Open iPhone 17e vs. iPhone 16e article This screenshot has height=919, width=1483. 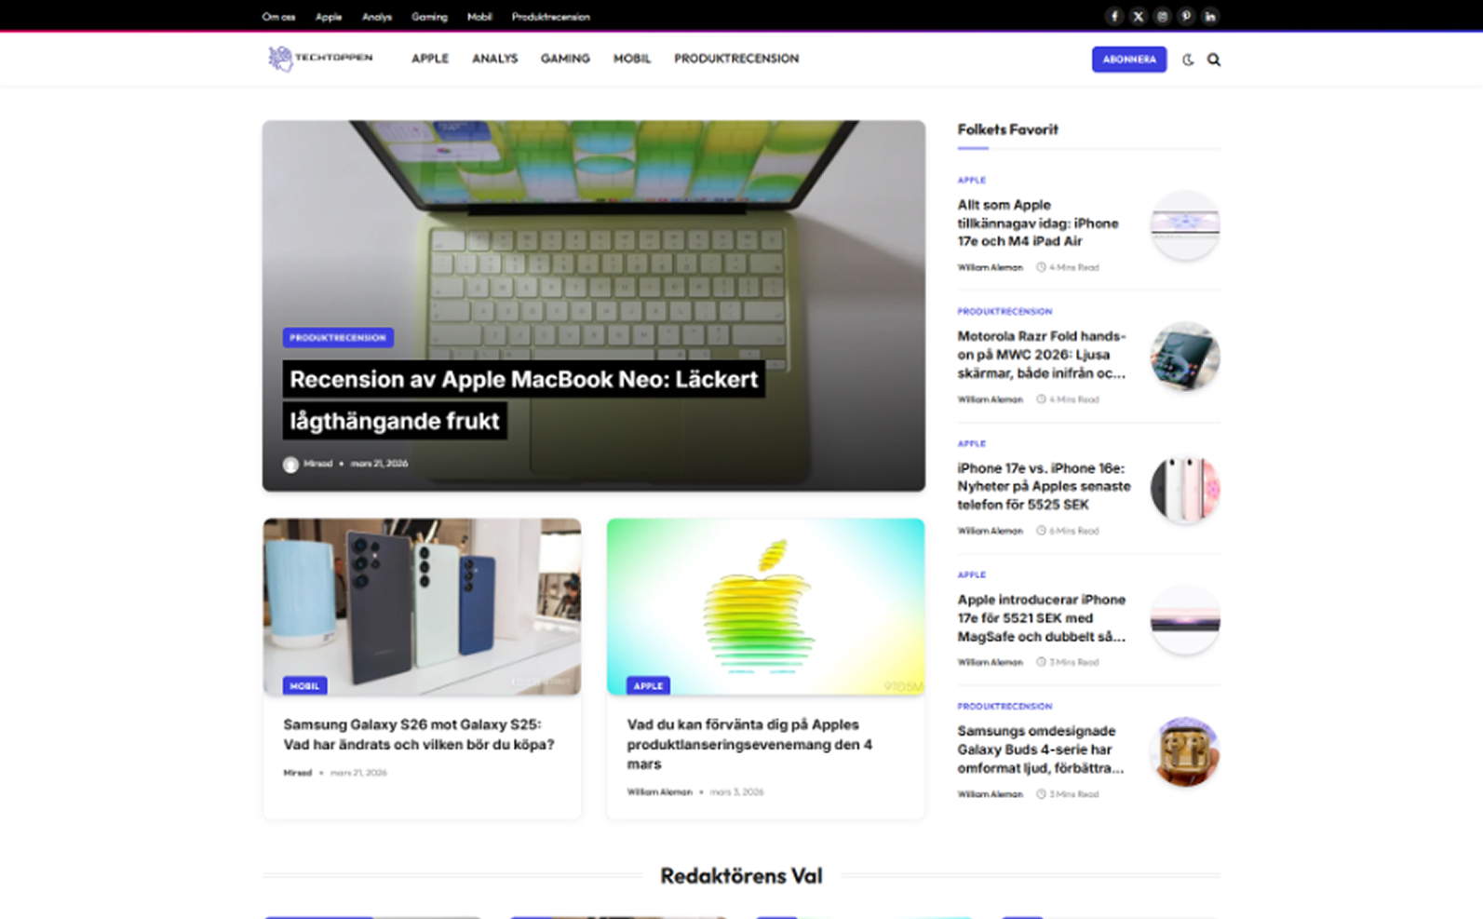click(1044, 486)
